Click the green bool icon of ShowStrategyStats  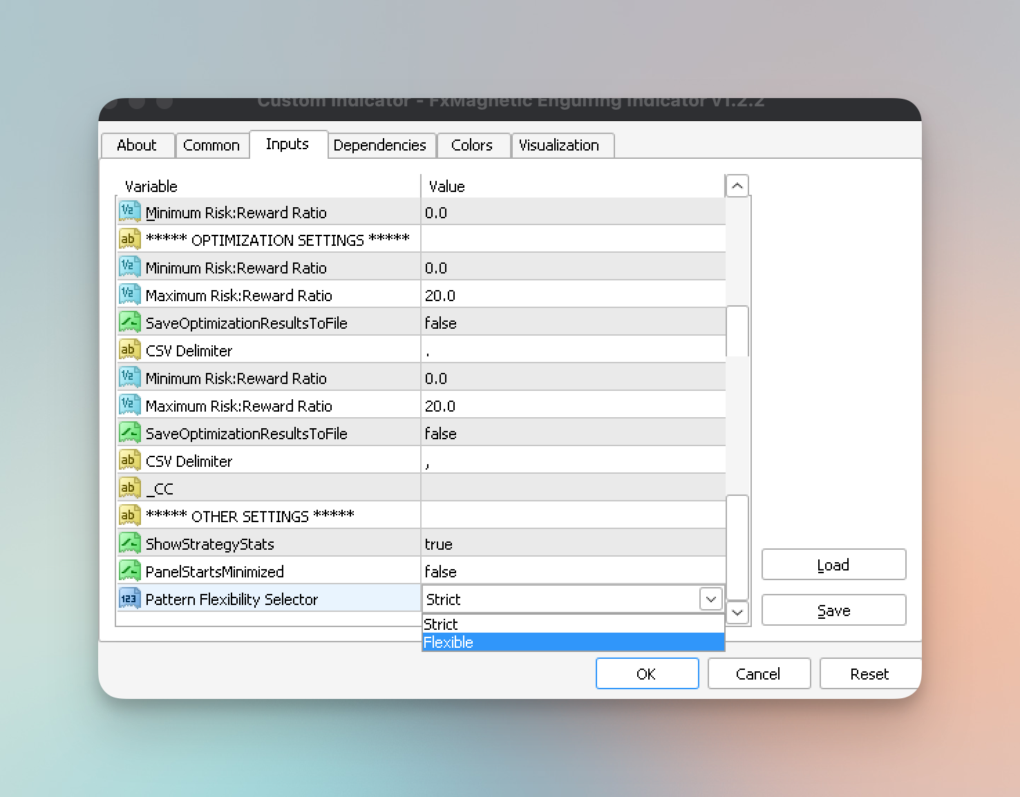point(129,543)
